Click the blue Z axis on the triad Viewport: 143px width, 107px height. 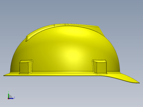coord(11,98)
